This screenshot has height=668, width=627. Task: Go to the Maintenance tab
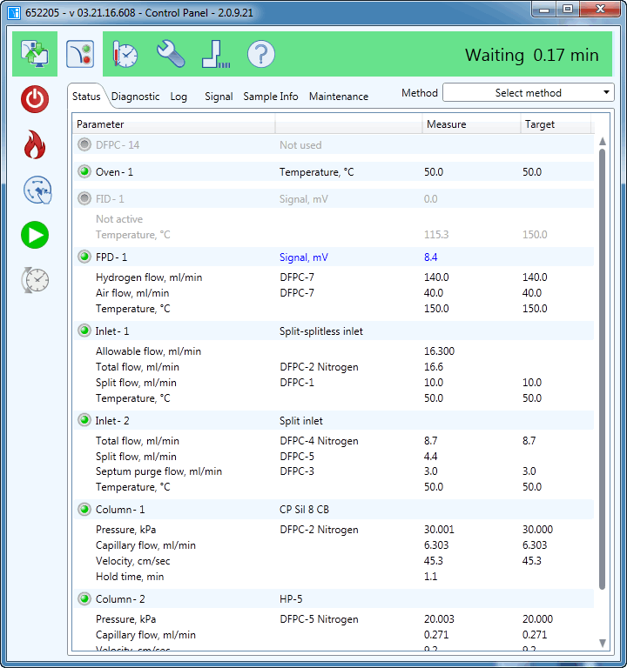[x=338, y=97]
